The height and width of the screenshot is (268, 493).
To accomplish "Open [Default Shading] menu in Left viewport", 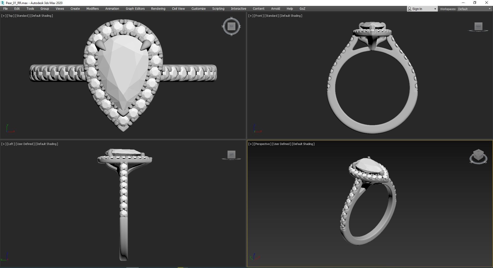I will click(x=47, y=144).
